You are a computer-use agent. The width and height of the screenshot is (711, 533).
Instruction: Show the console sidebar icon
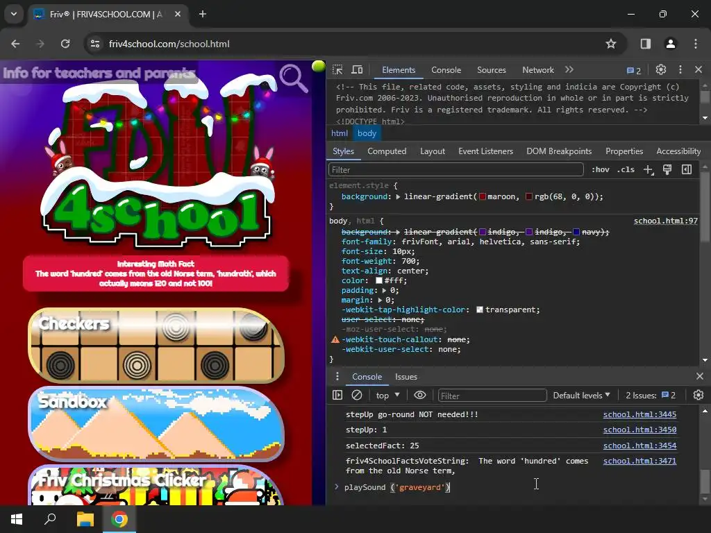[x=337, y=395]
